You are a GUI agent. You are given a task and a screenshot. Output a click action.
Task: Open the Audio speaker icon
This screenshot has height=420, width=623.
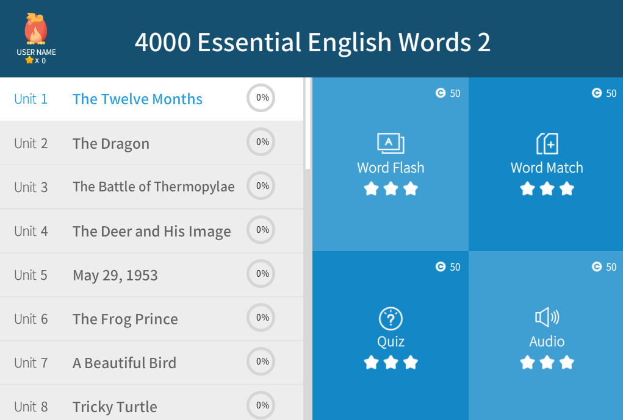547,317
